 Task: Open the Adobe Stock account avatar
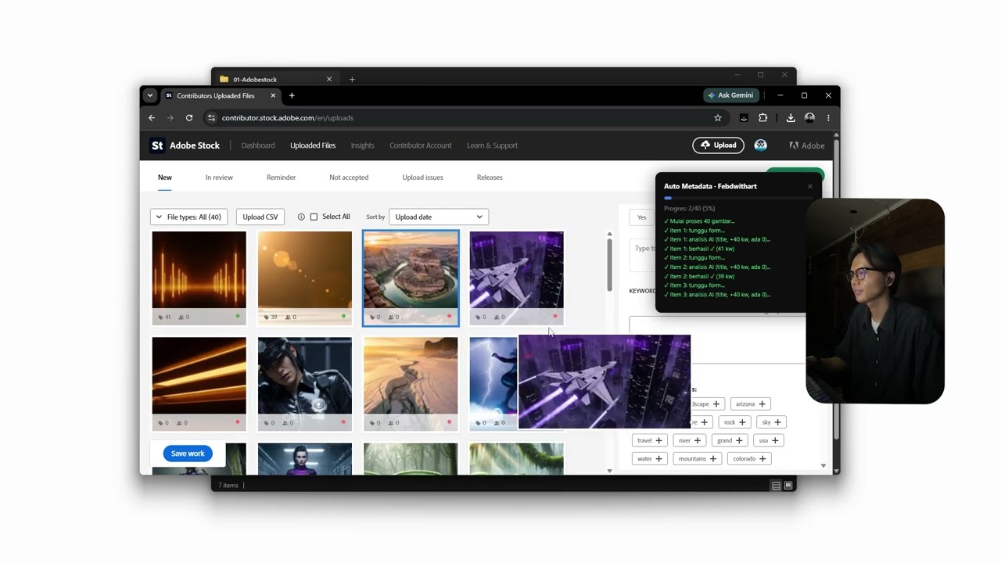pyautogui.click(x=760, y=145)
